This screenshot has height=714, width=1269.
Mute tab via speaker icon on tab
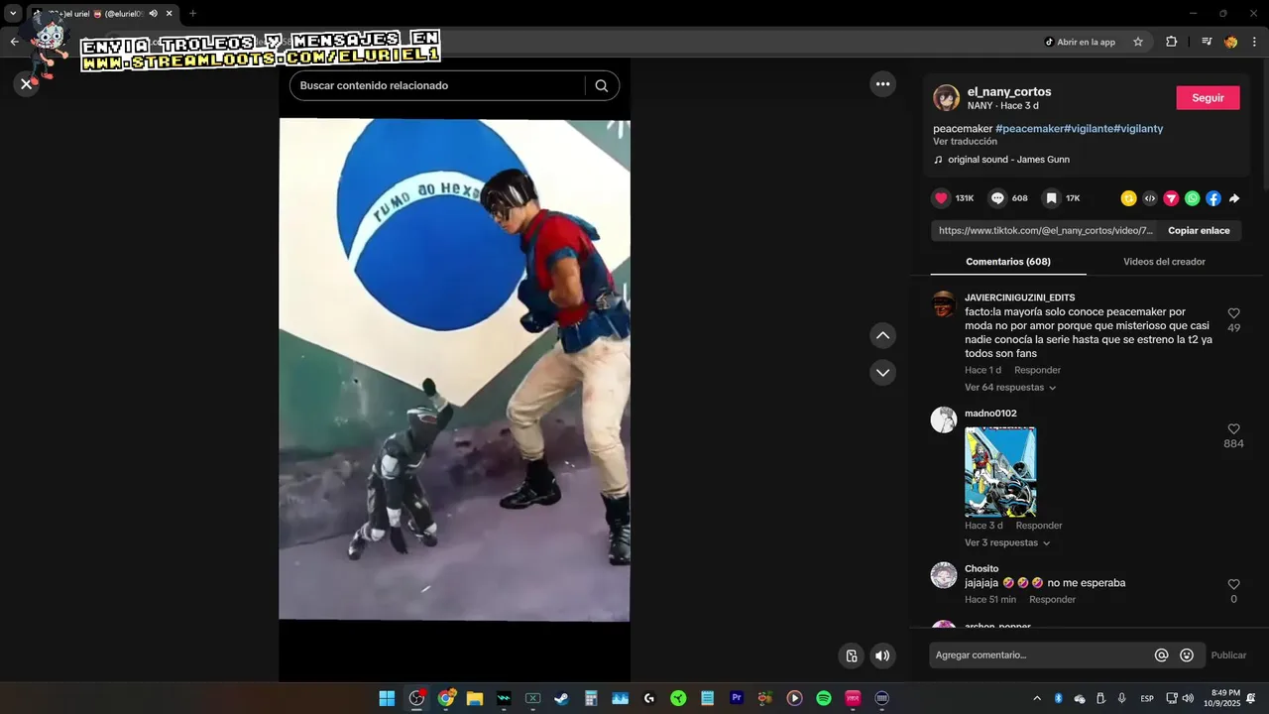pyautogui.click(x=153, y=14)
